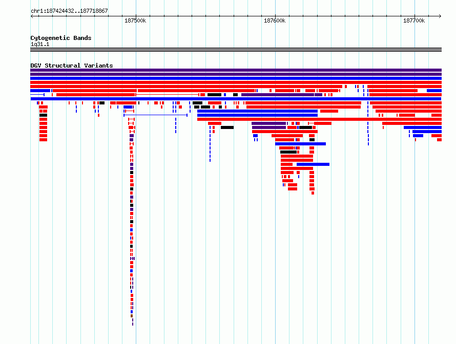This screenshot has height=344, width=456.
Task: Click the 187600k ruler label
Action: click(x=275, y=20)
